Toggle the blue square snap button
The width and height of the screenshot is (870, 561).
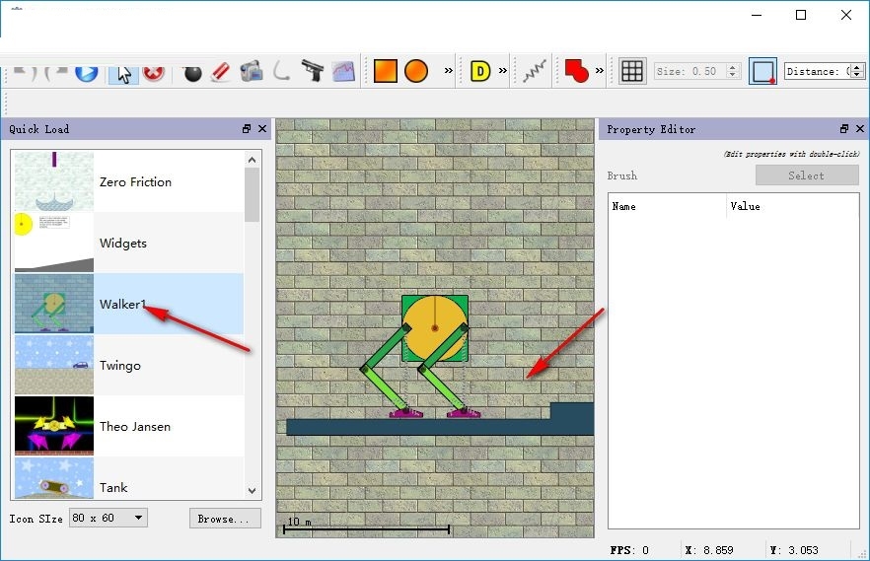tap(762, 71)
